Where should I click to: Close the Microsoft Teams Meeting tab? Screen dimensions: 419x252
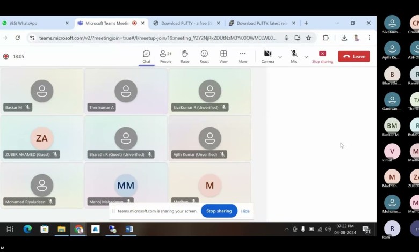point(143,23)
